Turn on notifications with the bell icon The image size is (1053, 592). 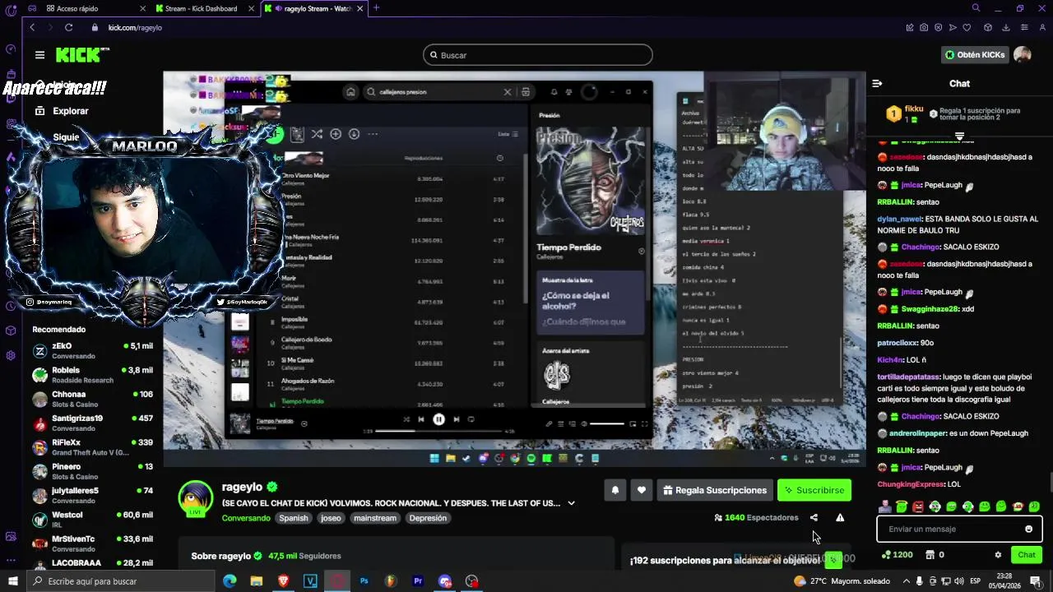tap(615, 490)
